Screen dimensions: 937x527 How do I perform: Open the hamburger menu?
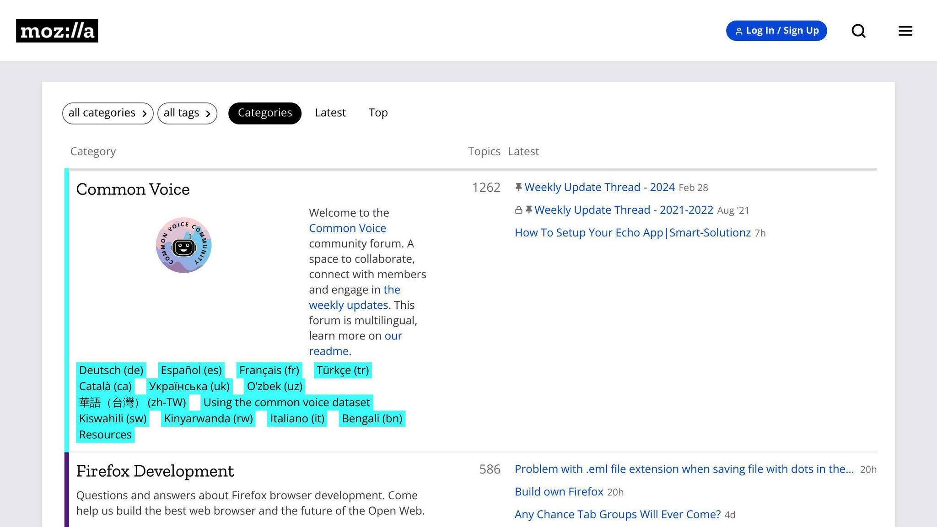[x=905, y=31]
